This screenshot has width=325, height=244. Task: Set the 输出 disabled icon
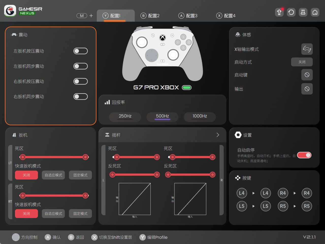tap(307, 89)
